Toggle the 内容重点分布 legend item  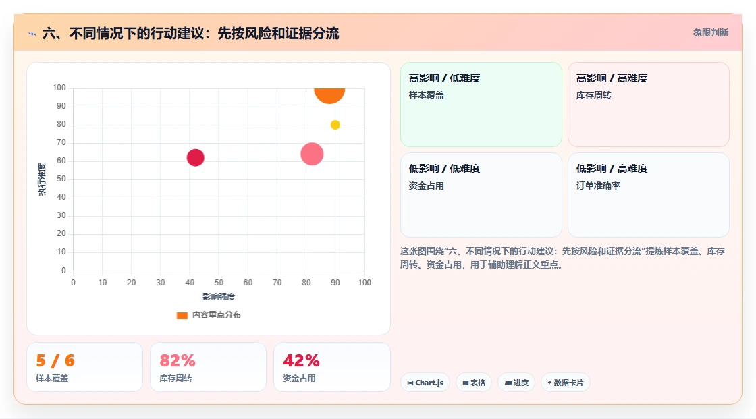(x=209, y=315)
